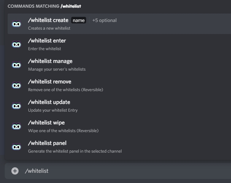Select the /whitelist panel command
231x183 pixels.
coord(47,143)
